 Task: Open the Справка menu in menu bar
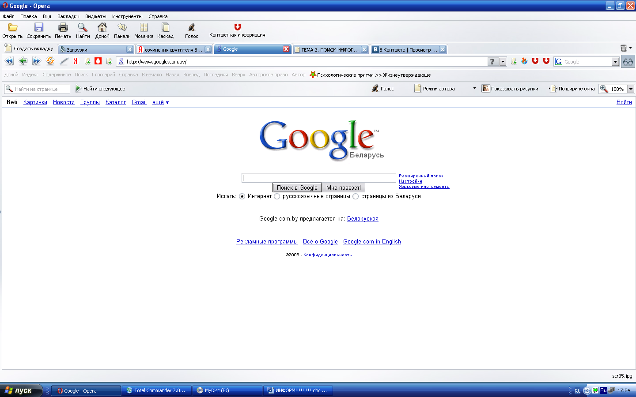pyautogui.click(x=158, y=16)
